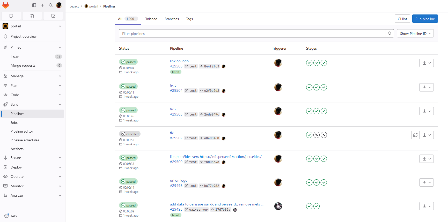Expand the Deploy sidebar section
This screenshot has width=448, height=222.
point(60,167)
